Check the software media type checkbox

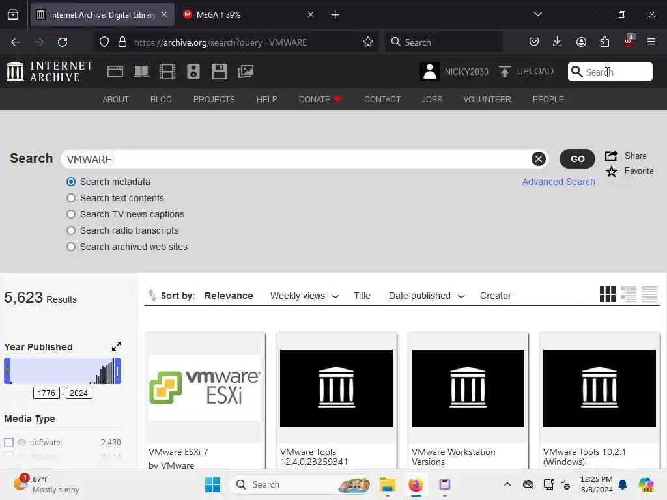pos(9,442)
